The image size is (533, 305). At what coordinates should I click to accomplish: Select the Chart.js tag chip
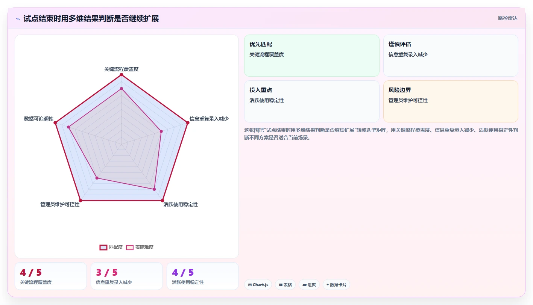(258, 285)
